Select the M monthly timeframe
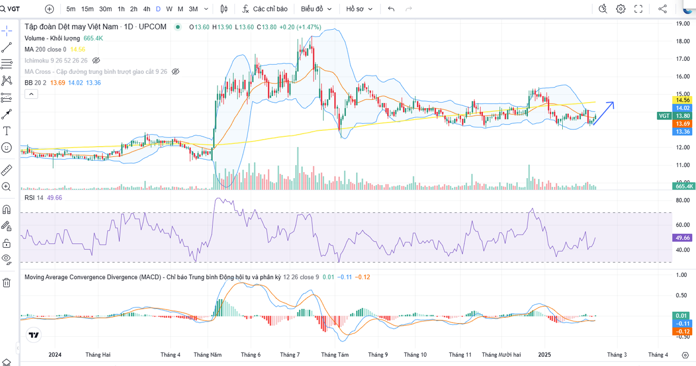 [x=181, y=9]
